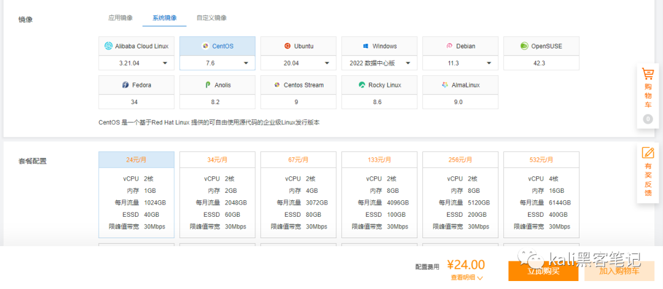Click the 加入购物车 add to cart button
This screenshot has width=663, height=289.
tap(619, 271)
